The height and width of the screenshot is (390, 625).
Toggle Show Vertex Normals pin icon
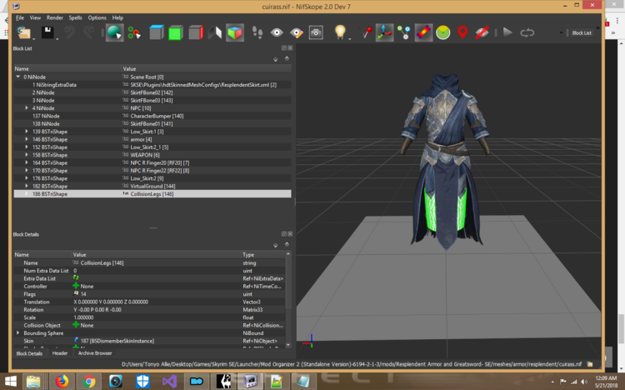[x=365, y=32]
